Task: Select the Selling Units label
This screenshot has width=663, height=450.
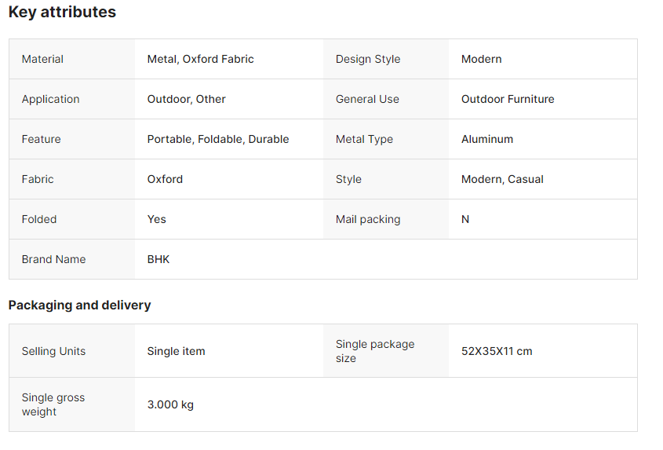Action: click(53, 351)
